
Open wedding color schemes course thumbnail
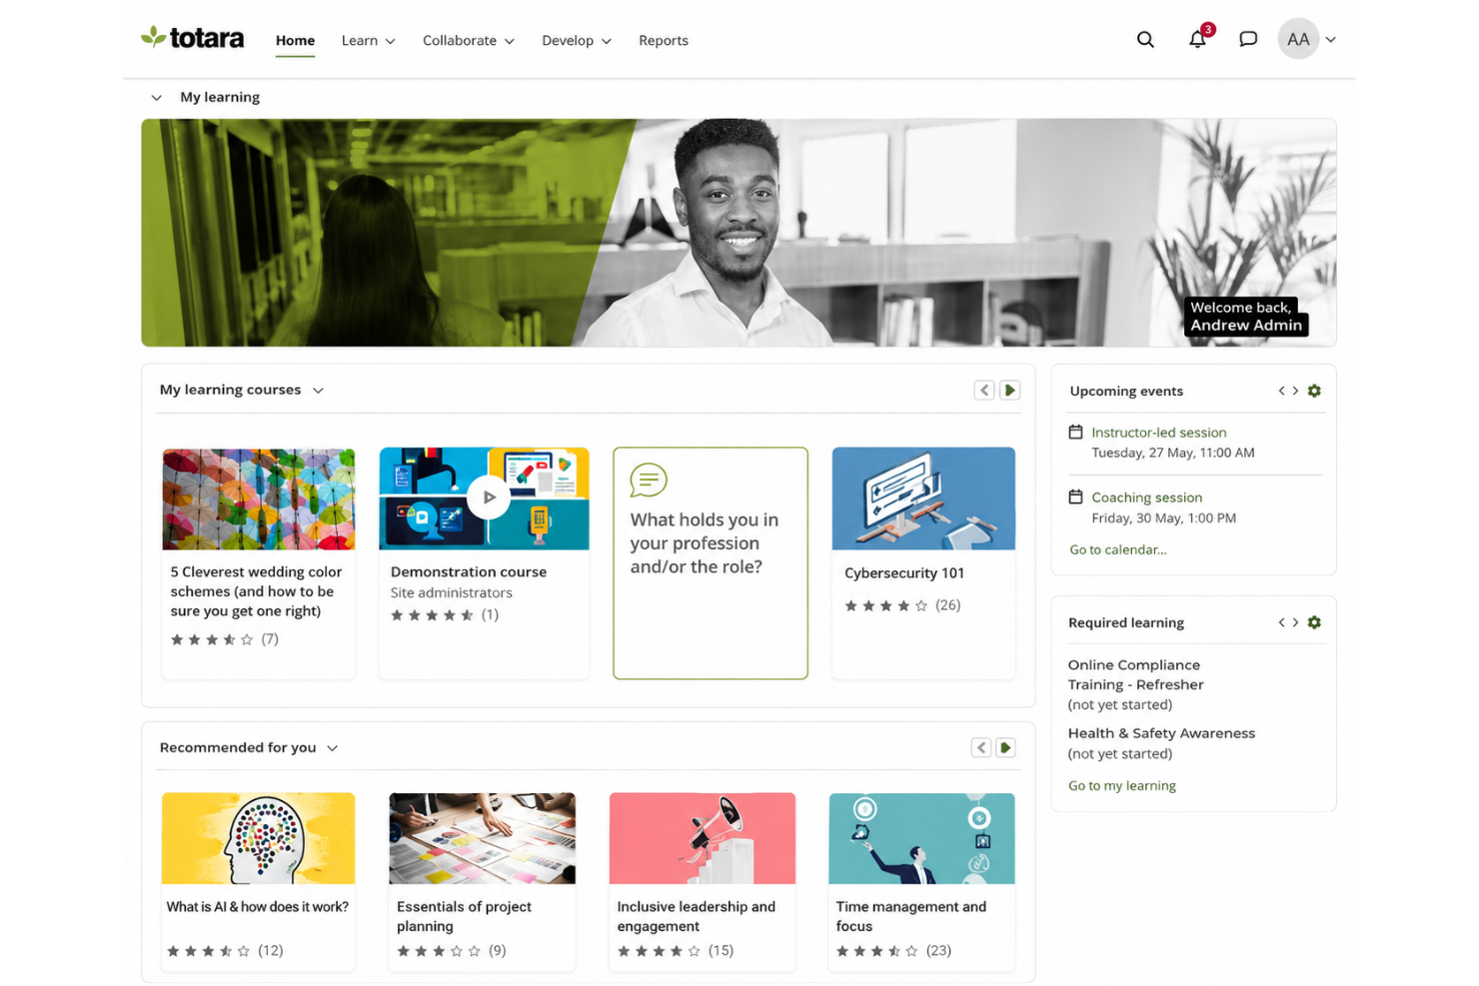coord(259,498)
